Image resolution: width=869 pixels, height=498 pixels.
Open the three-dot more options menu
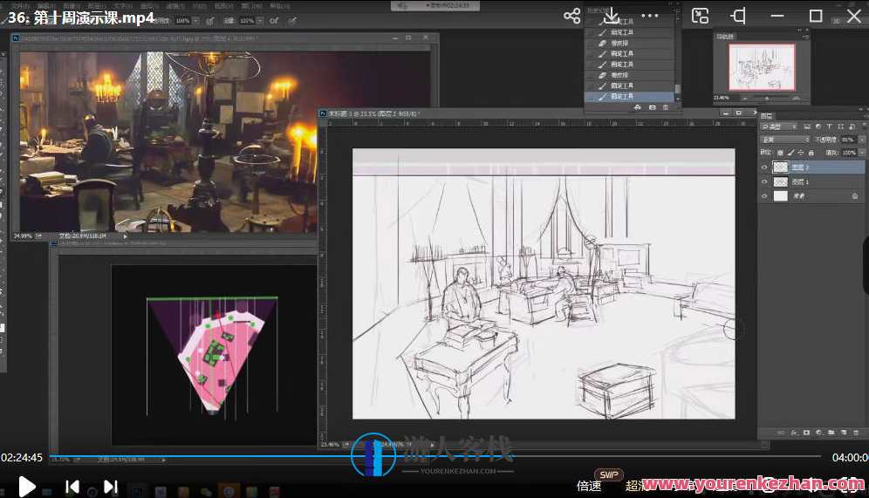(650, 16)
